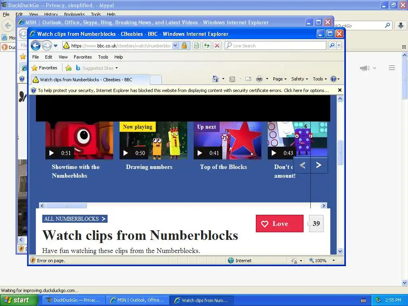Click the IE Back arrow button
The image size is (408, 306).
[x=35, y=46]
